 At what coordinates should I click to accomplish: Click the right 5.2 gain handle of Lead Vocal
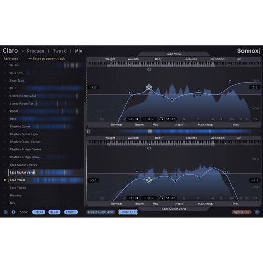(255, 87)
